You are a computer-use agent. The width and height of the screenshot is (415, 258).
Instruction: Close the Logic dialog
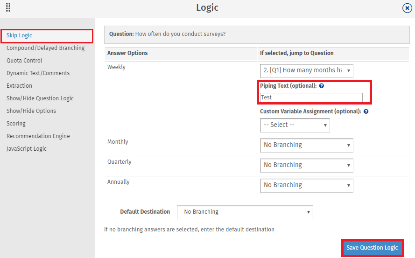click(407, 8)
